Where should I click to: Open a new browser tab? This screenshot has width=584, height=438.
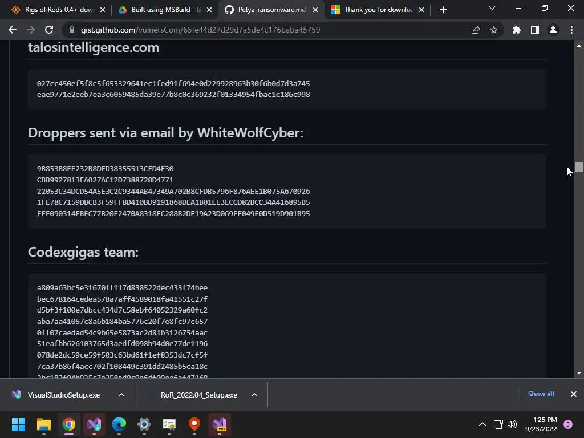pyautogui.click(x=443, y=10)
